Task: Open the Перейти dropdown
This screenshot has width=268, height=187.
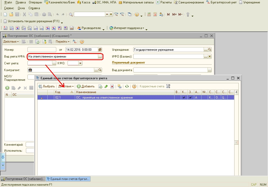Action: pyautogui.click(x=63, y=42)
